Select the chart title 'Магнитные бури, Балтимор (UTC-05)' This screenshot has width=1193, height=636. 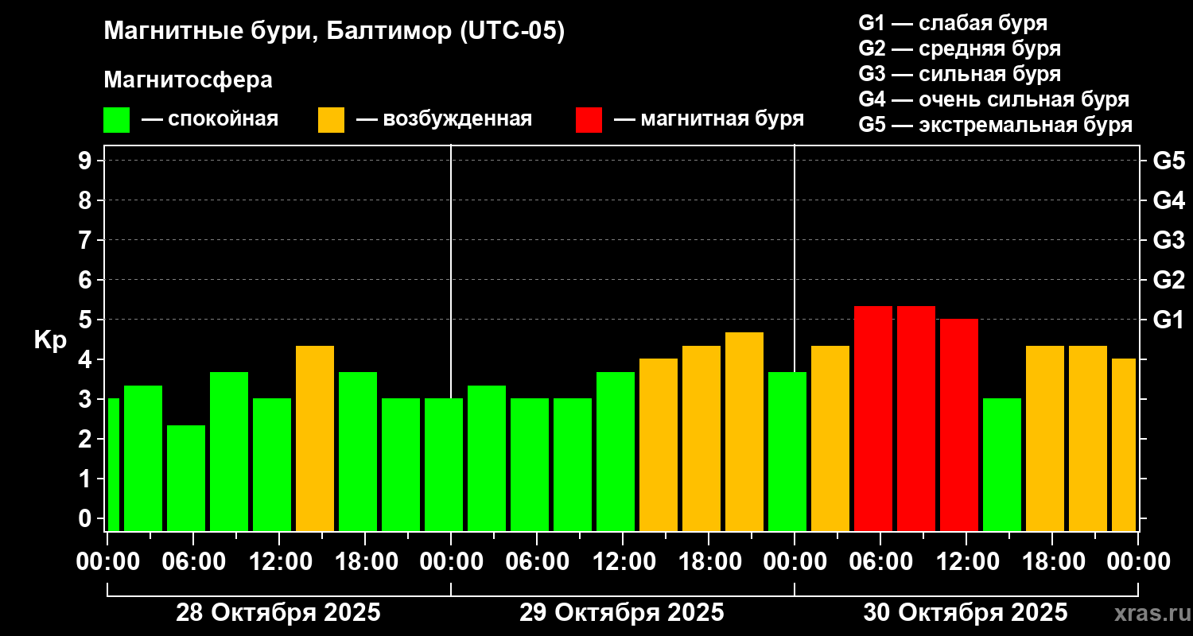(334, 33)
